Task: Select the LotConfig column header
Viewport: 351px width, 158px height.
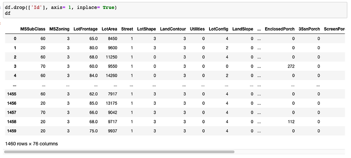Action: pyautogui.click(x=218, y=29)
